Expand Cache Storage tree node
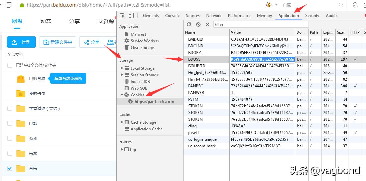Viewport: 366px width, 181px height. (x=122, y=122)
